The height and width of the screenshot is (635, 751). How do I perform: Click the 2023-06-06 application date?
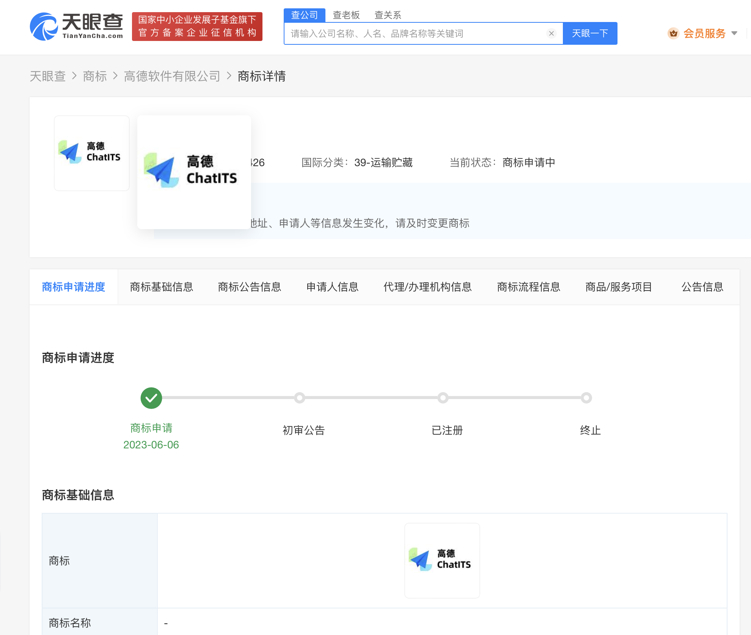[151, 445]
